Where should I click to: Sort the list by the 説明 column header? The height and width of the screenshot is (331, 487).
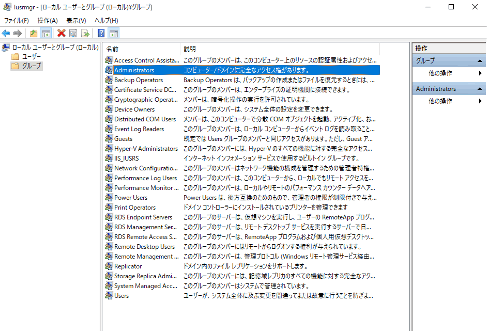click(280, 49)
